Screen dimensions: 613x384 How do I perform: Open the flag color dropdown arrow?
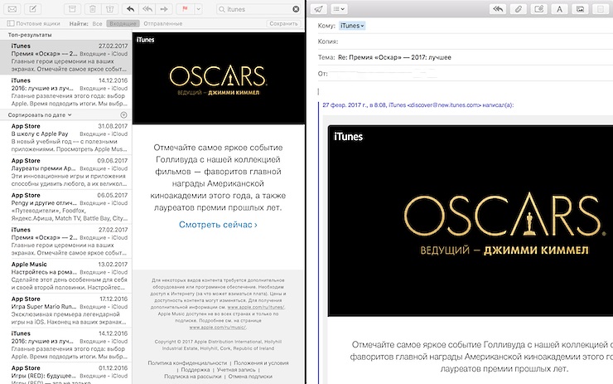pos(198,8)
